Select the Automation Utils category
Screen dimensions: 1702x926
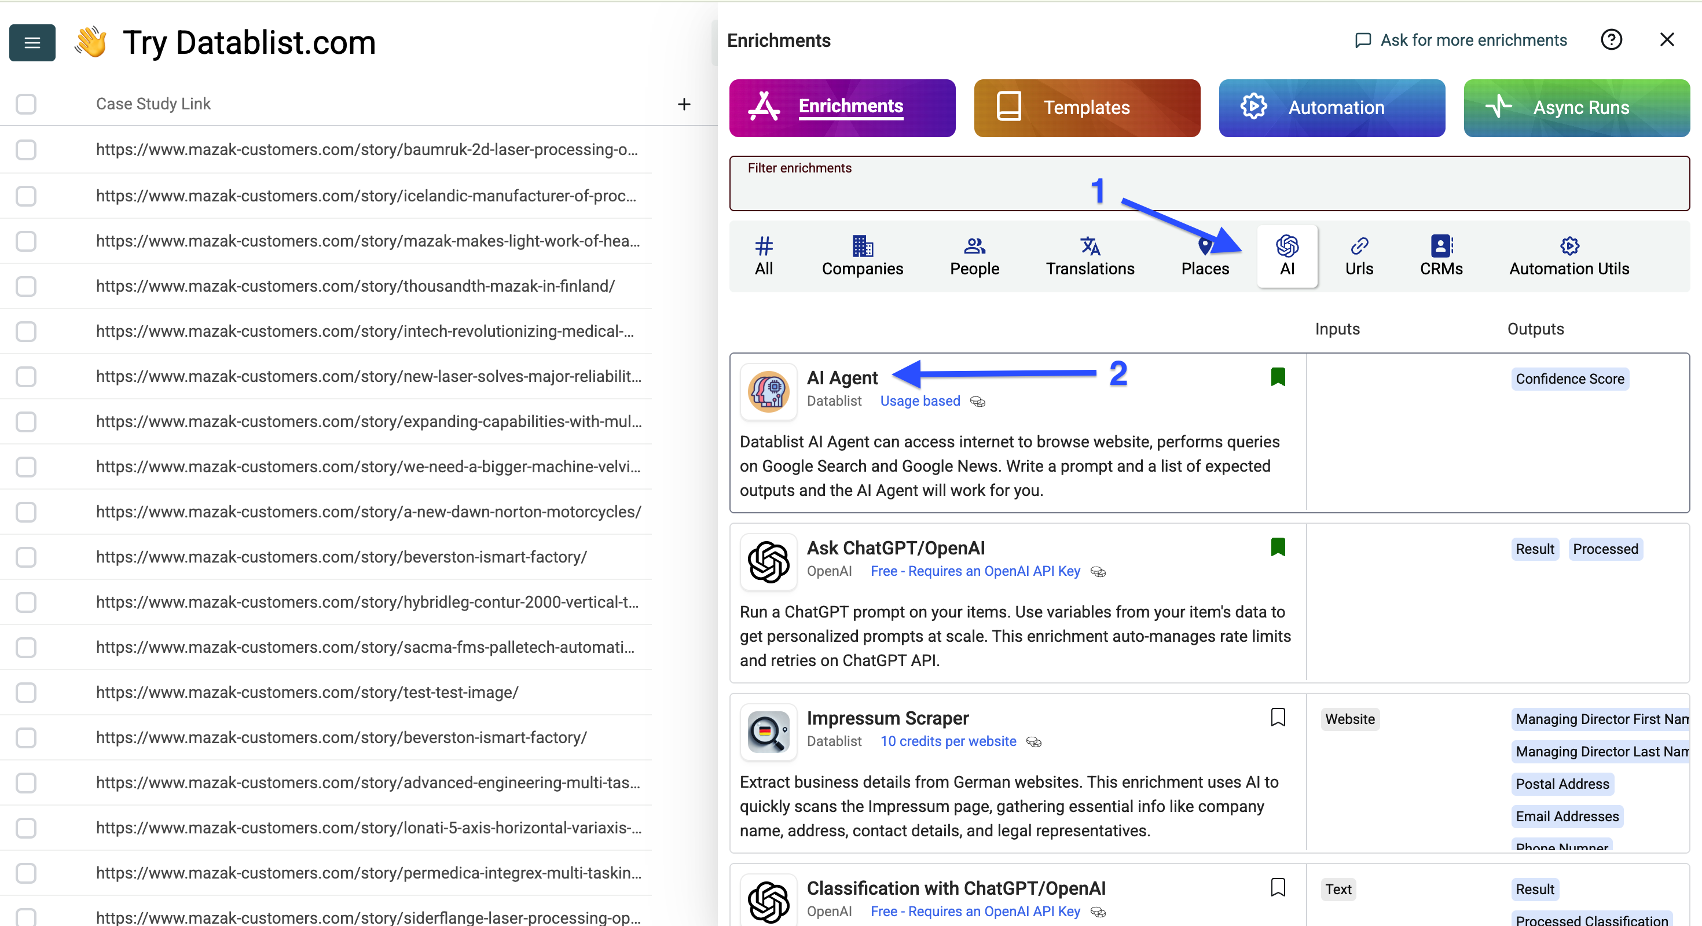pyautogui.click(x=1569, y=256)
